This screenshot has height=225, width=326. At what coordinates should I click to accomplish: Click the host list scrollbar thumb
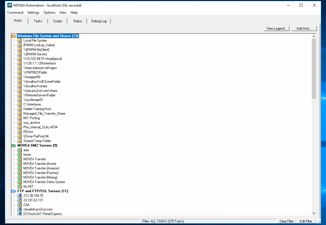pos(314,69)
